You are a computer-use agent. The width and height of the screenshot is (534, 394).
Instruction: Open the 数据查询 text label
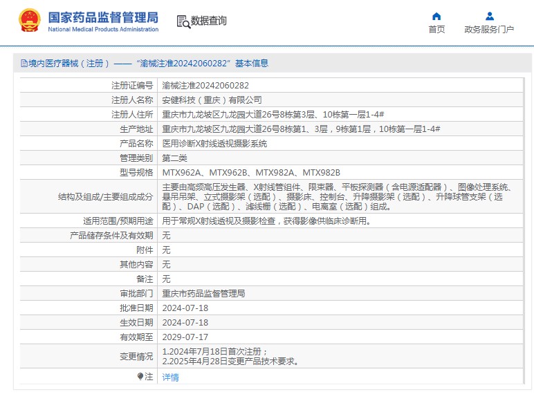(x=209, y=21)
